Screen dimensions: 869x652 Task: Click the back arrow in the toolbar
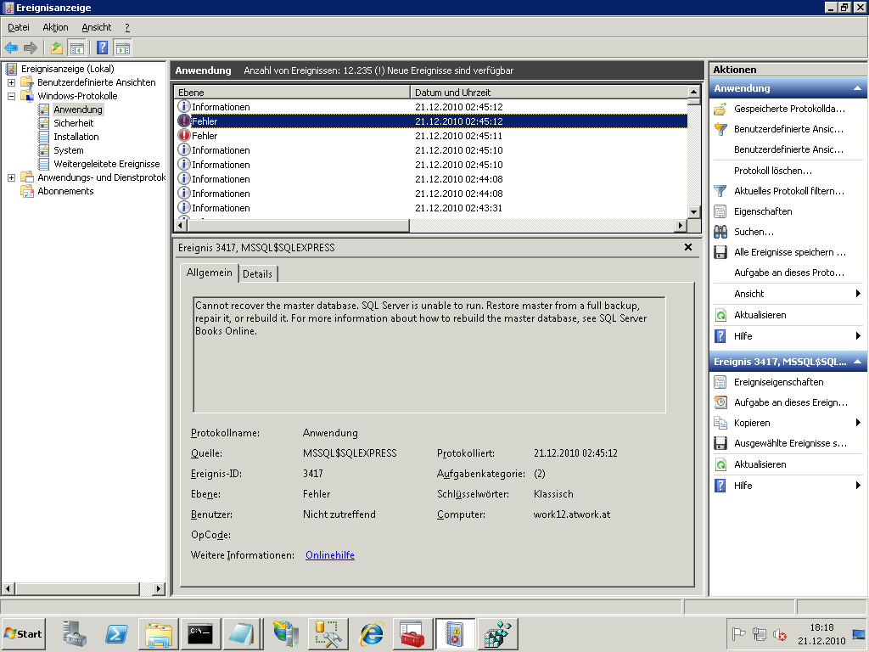click(x=11, y=48)
